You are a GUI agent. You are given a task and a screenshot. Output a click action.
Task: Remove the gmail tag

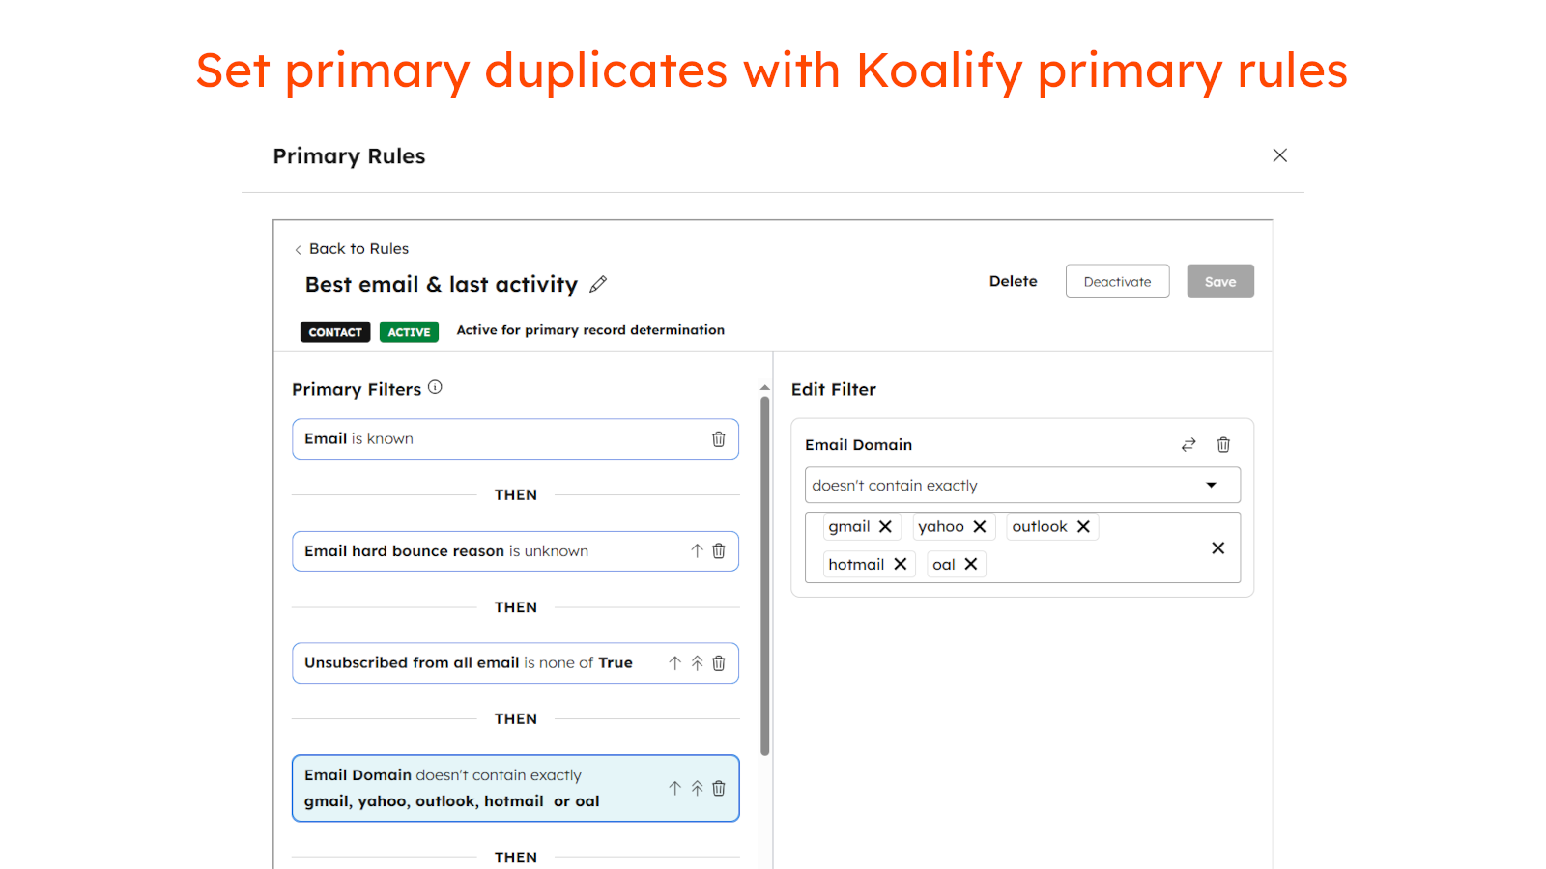886,526
